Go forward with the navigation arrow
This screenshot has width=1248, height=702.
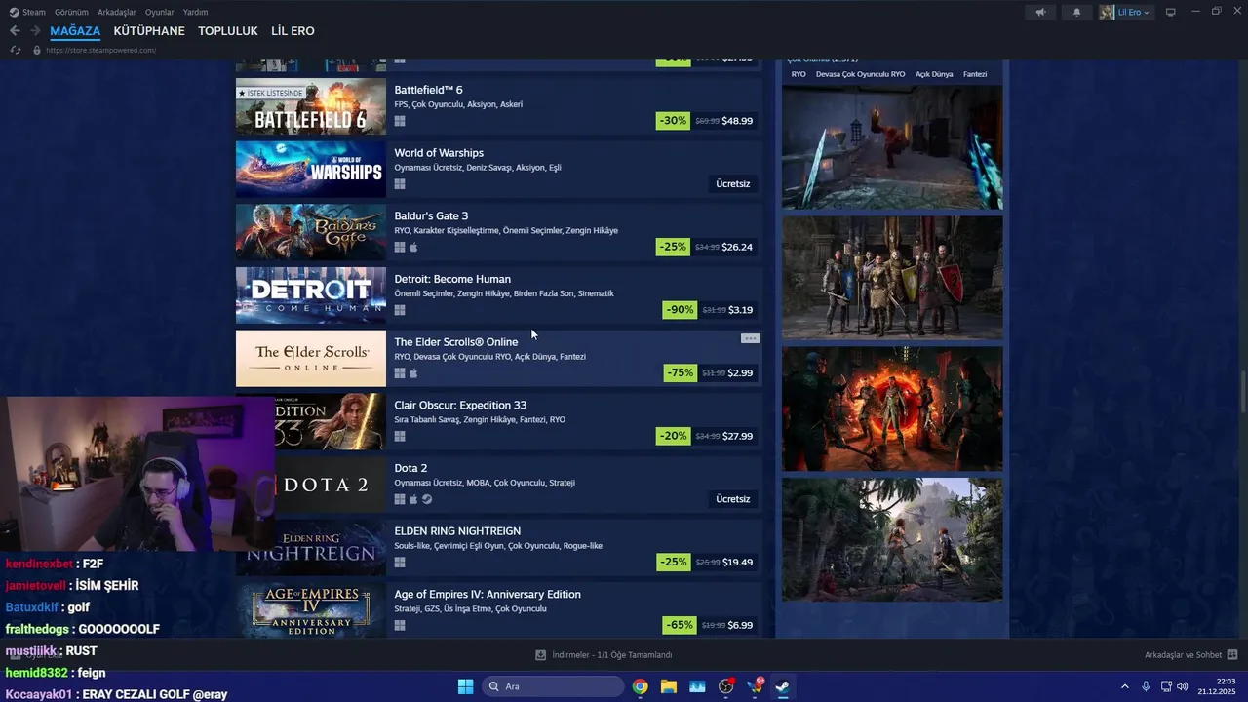[35, 31]
